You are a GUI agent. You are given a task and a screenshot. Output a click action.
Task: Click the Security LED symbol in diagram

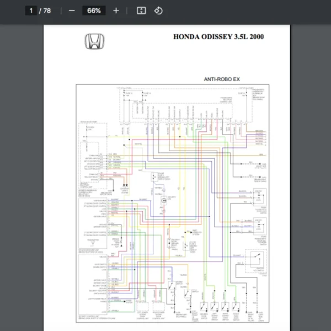click(164, 201)
